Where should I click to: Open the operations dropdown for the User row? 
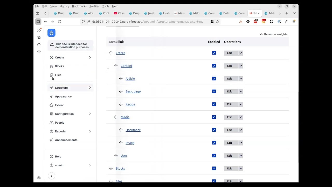point(241,156)
